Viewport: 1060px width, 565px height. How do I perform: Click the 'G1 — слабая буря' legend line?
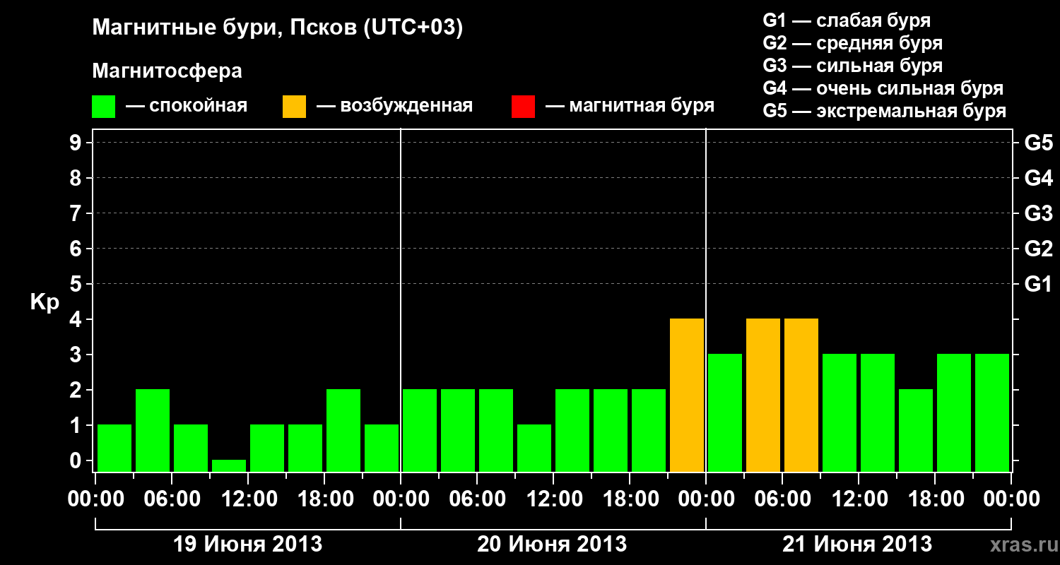click(x=847, y=20)
